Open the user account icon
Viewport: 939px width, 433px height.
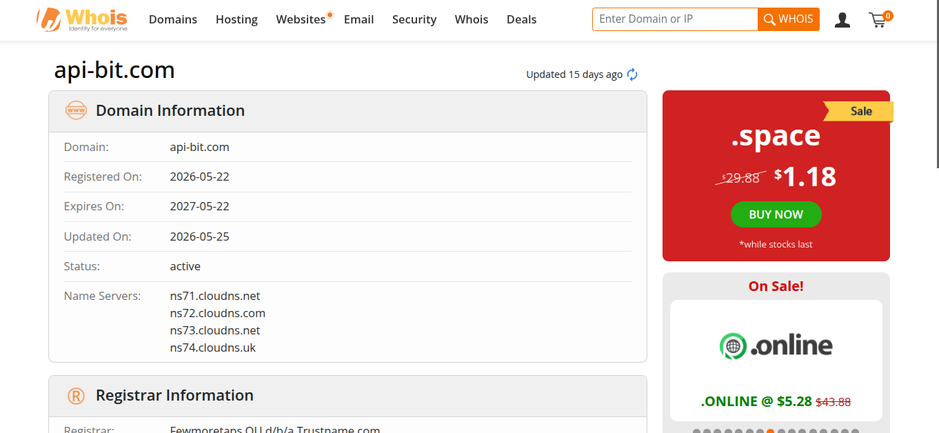842,20
